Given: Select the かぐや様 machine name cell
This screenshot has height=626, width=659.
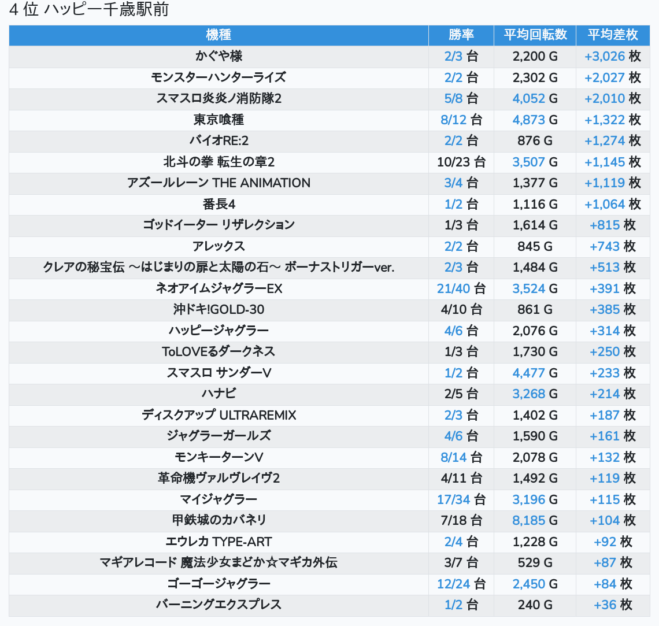Looking at the screenshot, I should pos(219,56).
